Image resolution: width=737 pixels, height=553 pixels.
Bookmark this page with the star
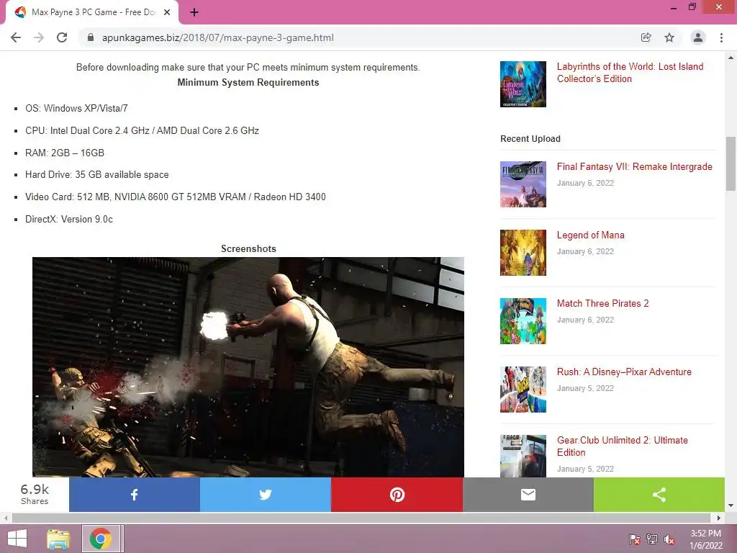[x=669, y=37]
